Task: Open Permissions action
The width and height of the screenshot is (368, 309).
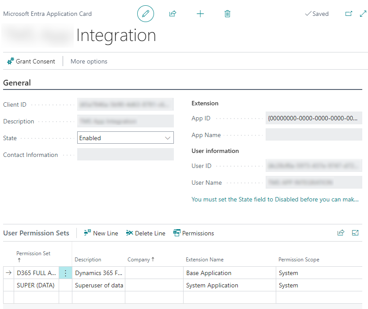Action: point(194,233)
